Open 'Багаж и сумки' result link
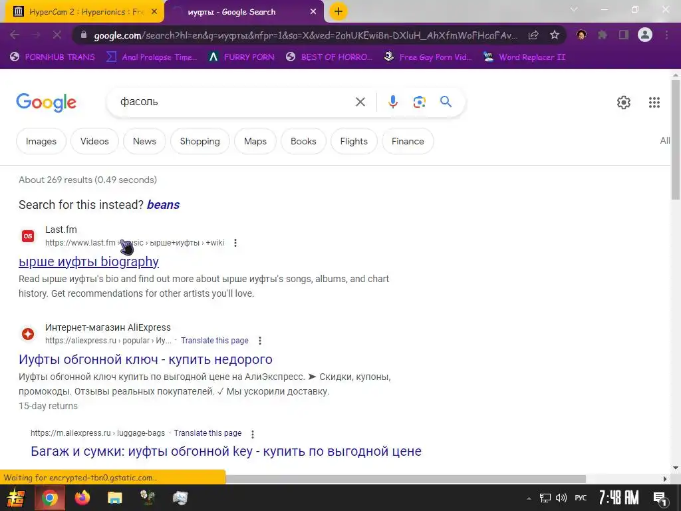The height and width of the screenshot is (511, 681). point(226,452)
